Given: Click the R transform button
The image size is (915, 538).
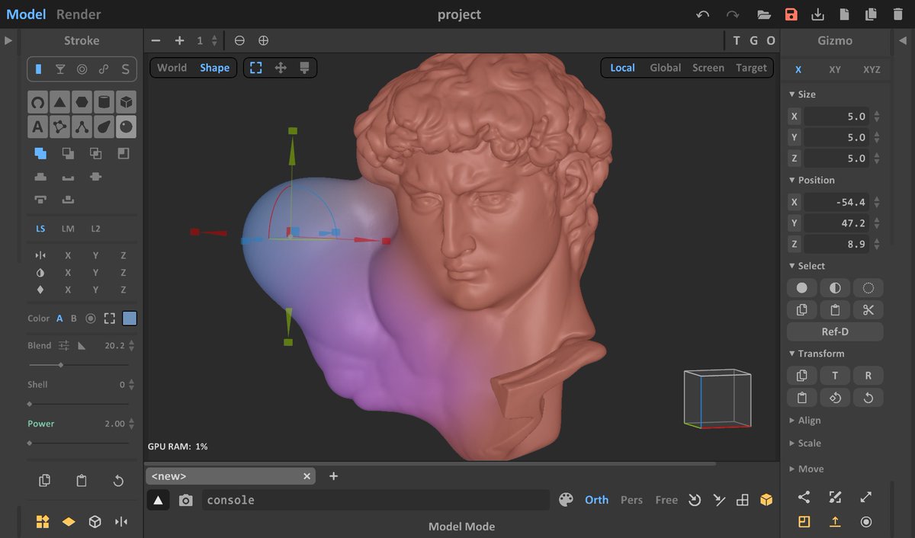Looking at the screenshot, I should coord(868,376).
